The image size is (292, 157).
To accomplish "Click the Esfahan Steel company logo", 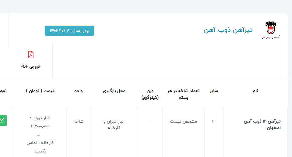I will point(270,30).
